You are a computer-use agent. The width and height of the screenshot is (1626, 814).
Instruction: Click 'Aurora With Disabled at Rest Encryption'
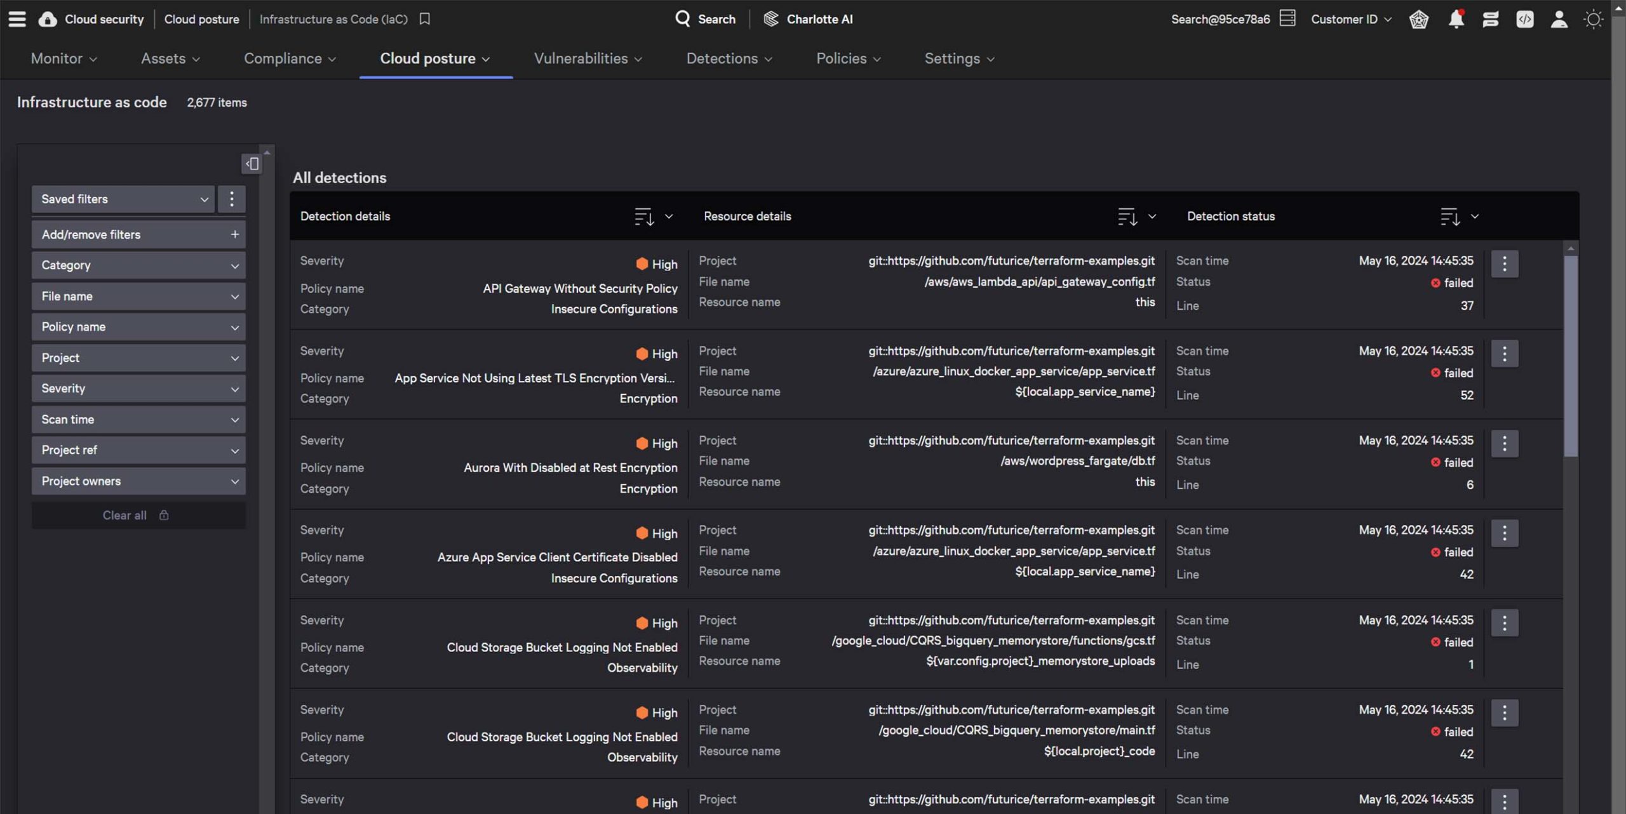pos(570,468)
